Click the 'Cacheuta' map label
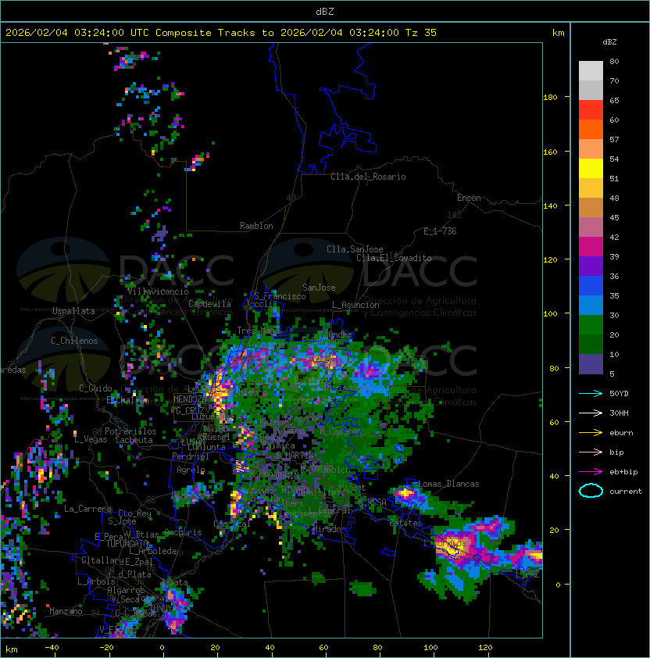The width and height of the screenshot is (650, 658). tap(134, 440)
